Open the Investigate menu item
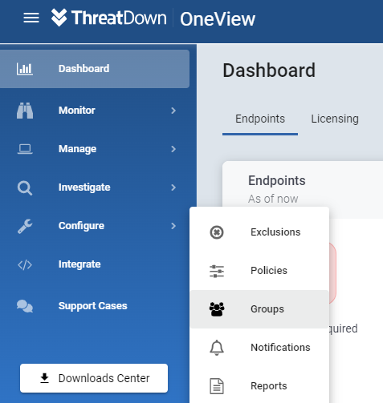 pyautogui.click(x=95, y=187)
